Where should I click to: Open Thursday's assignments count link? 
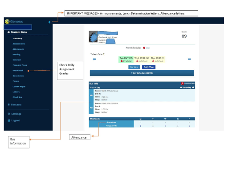(x=178, y=126)
